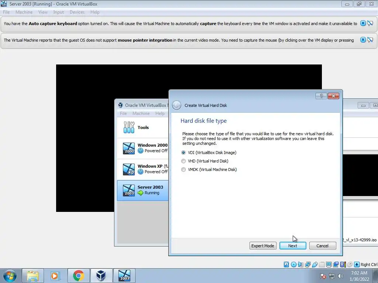The image size is (378, 283).
Task: Pick VMDK (Virtual Machine Disk) format
Action: 209,170
